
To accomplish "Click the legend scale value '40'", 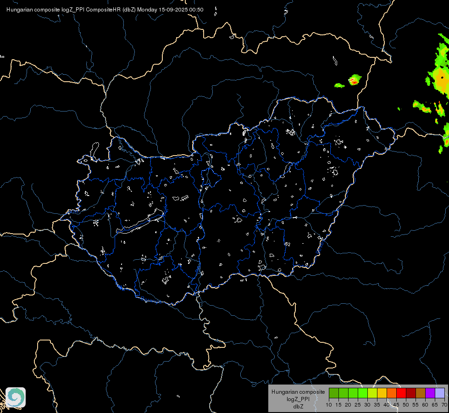I will coord(387,405).
